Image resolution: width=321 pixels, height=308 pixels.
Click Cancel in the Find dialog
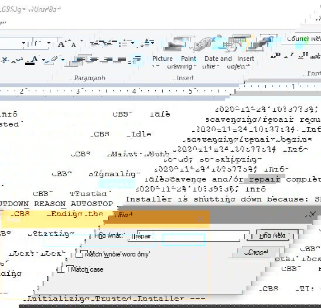coord(256,252)
